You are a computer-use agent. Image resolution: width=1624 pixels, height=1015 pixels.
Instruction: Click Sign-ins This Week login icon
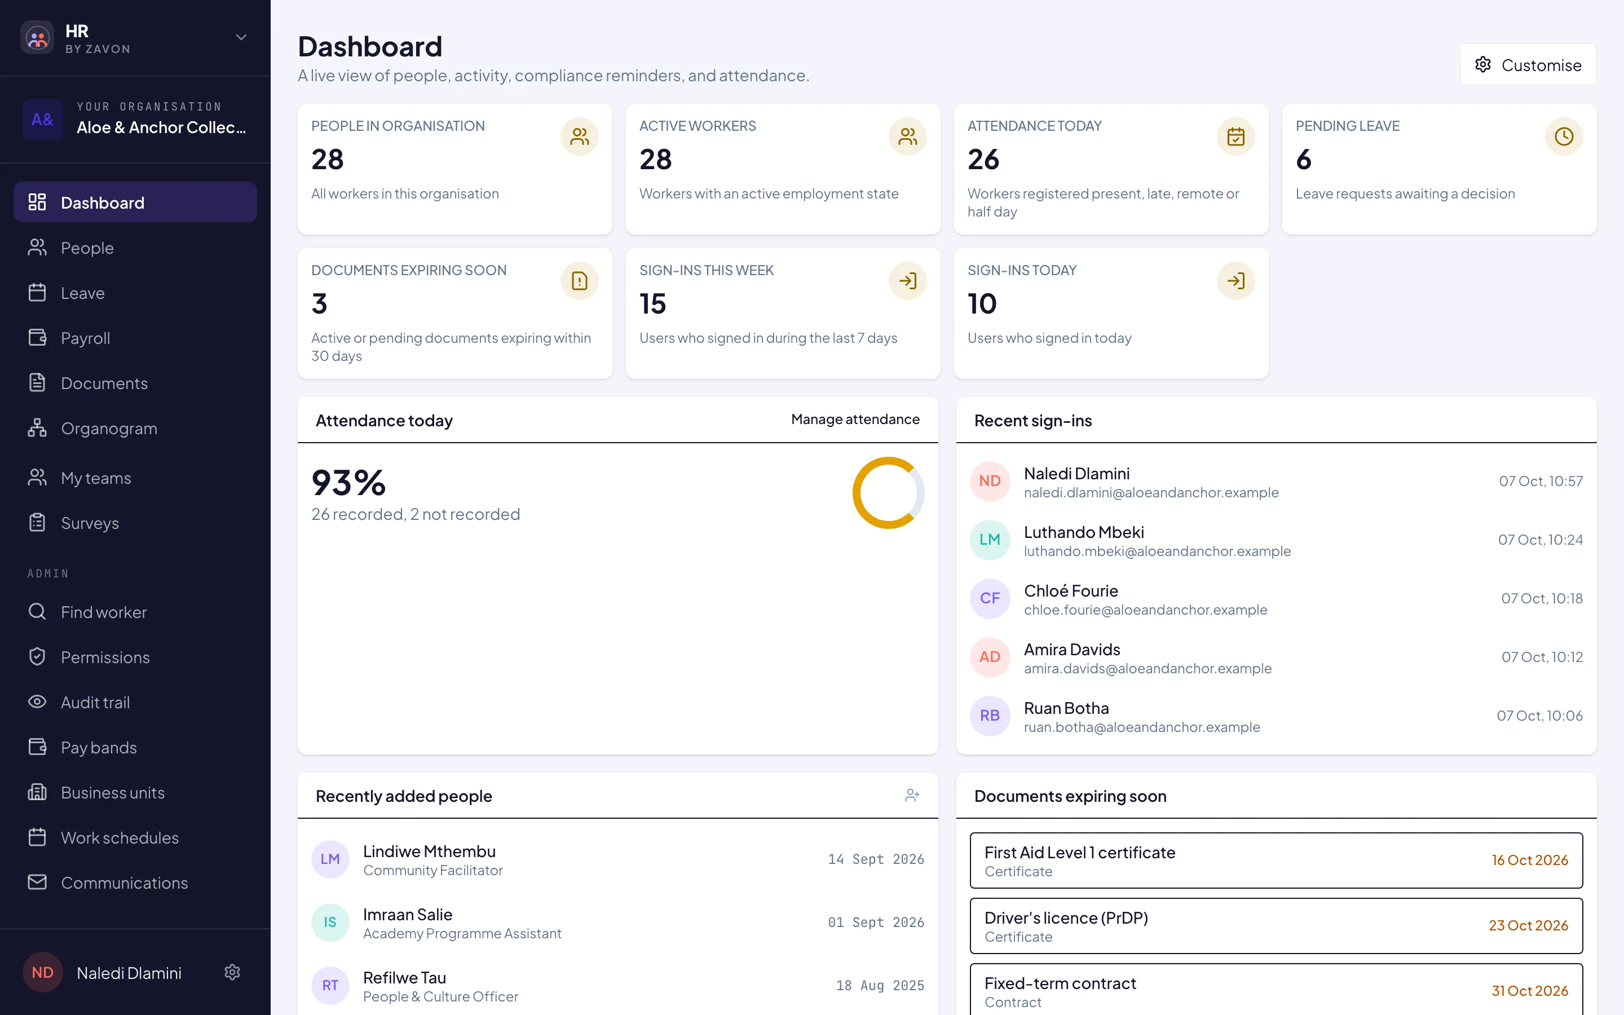point(907,281)
